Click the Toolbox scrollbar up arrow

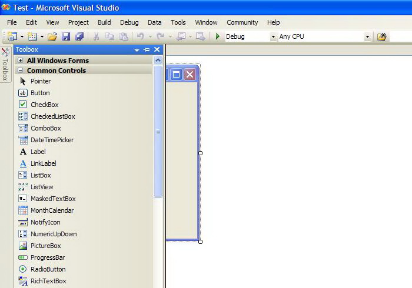click(158, 61)
